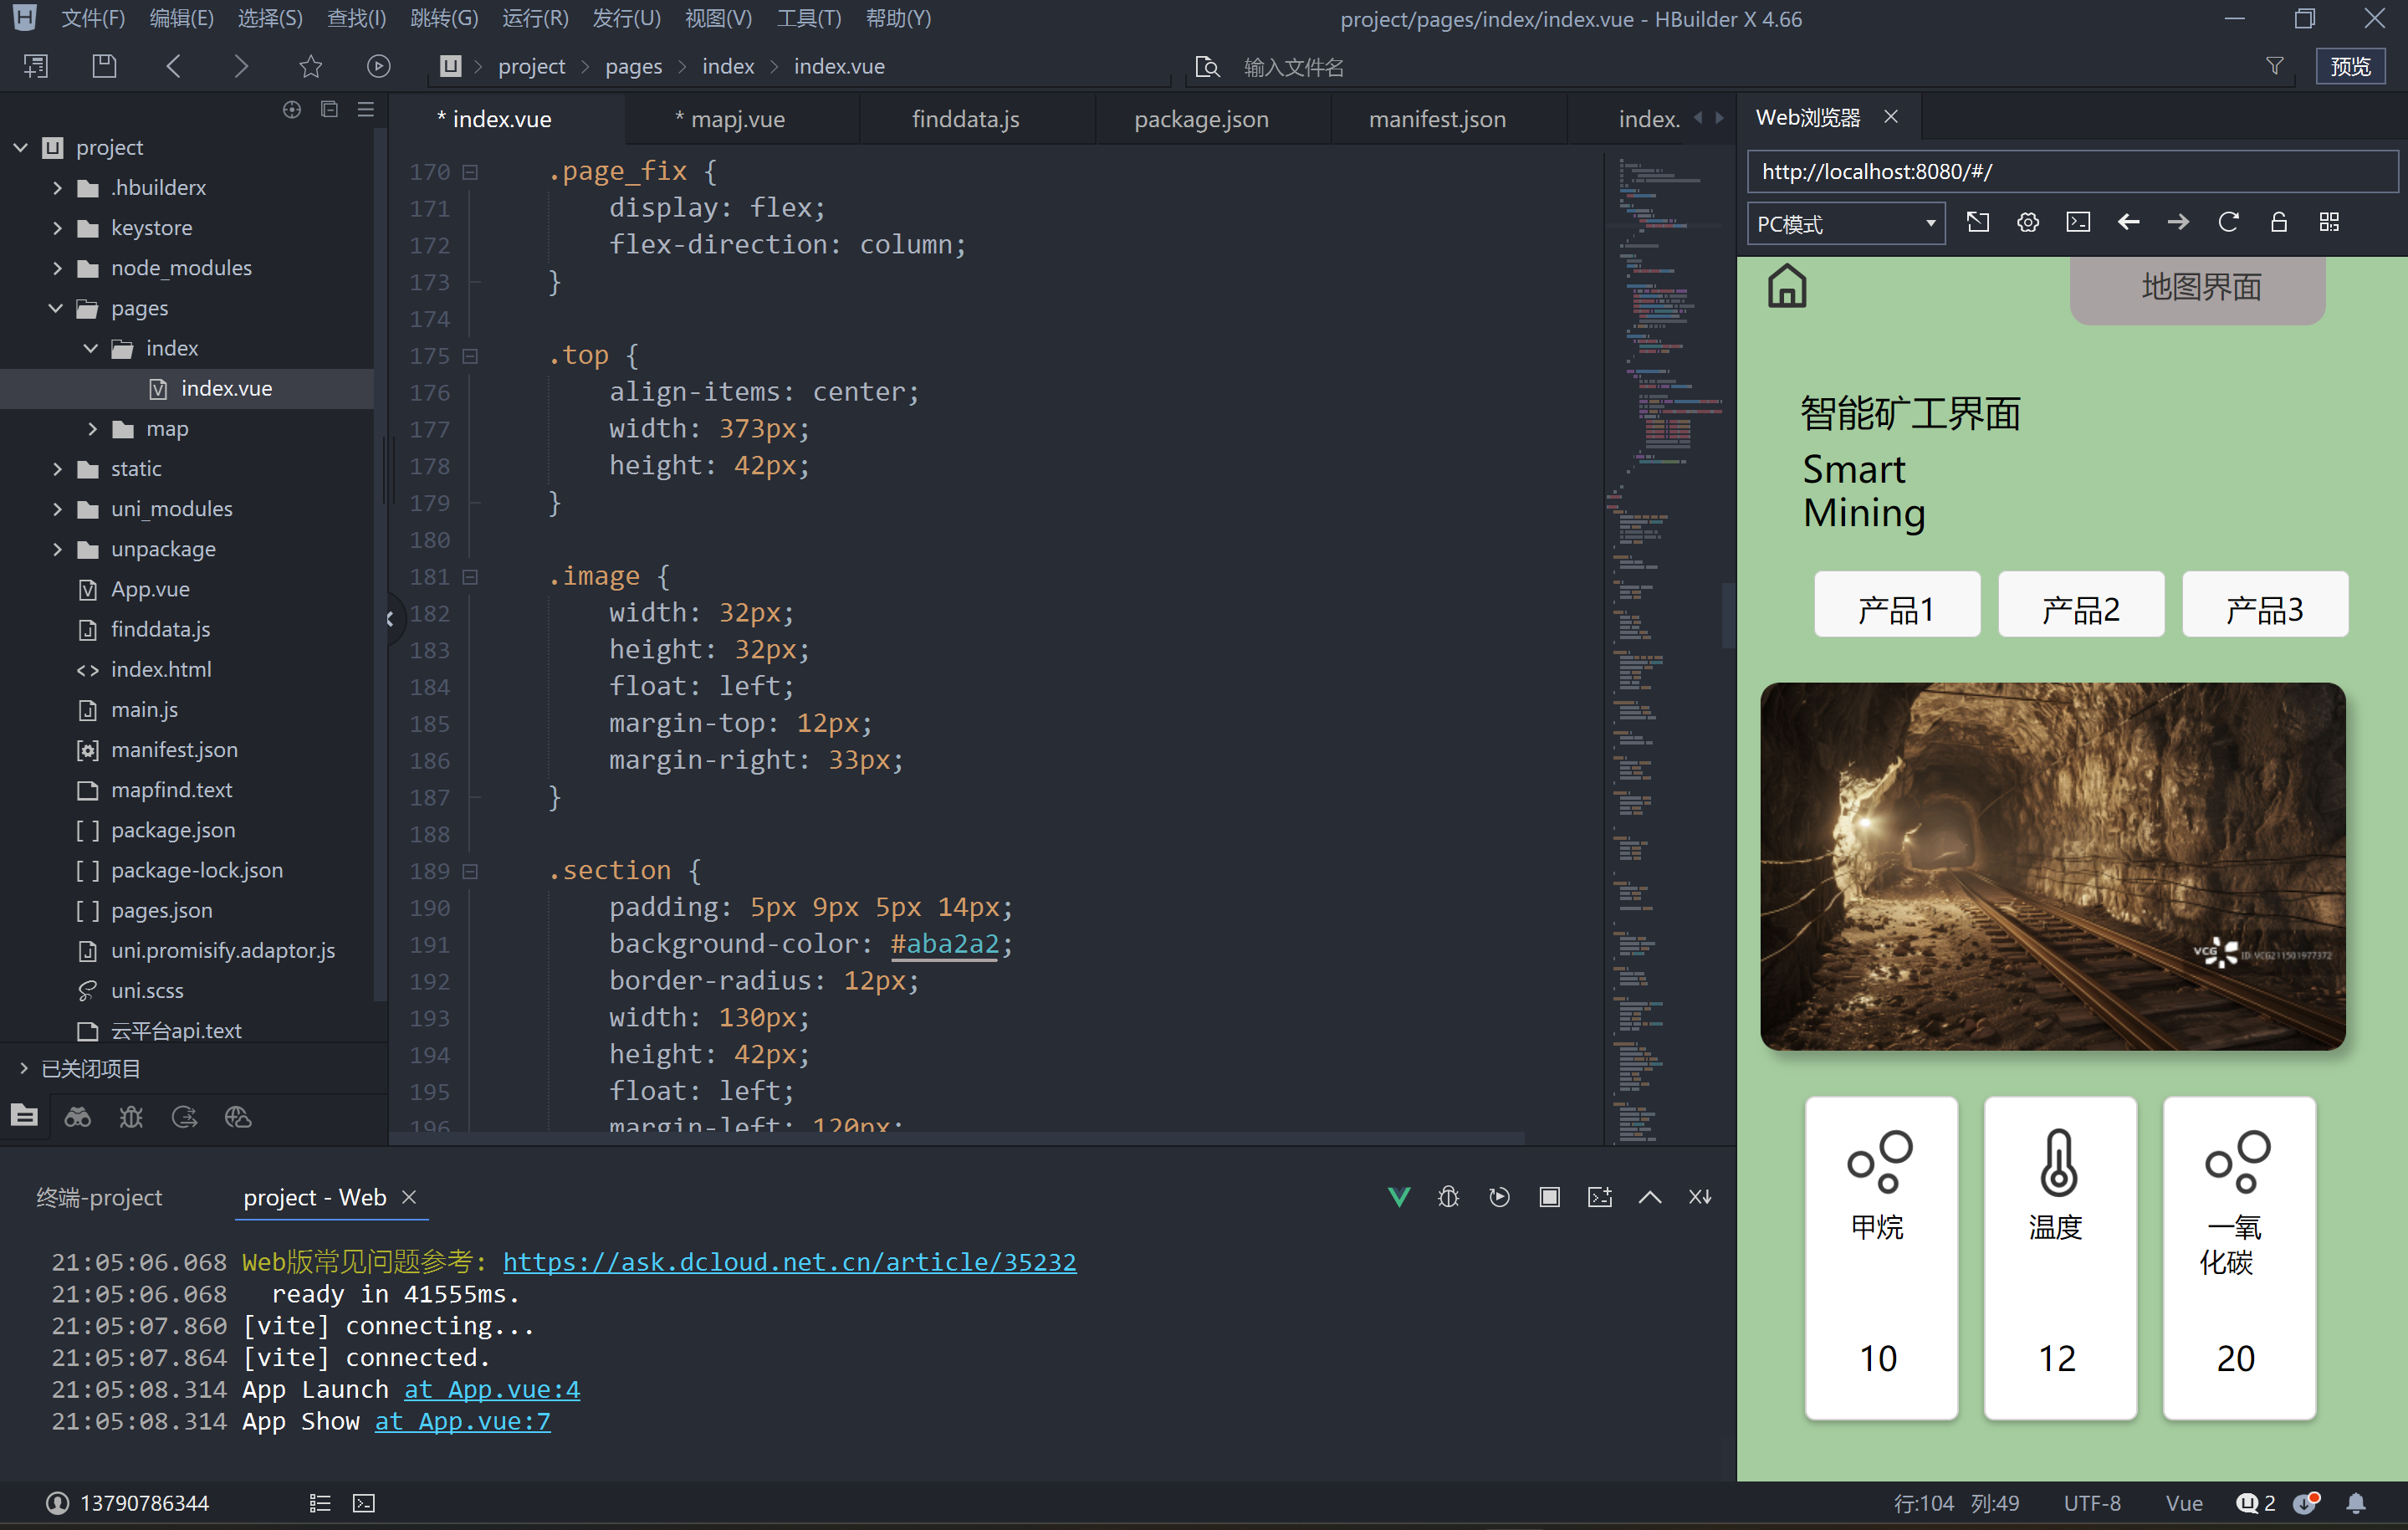Viewport: 2408px width, 1530px height.
Task: Open browser devtools console icon
Action: (2078, 222)
